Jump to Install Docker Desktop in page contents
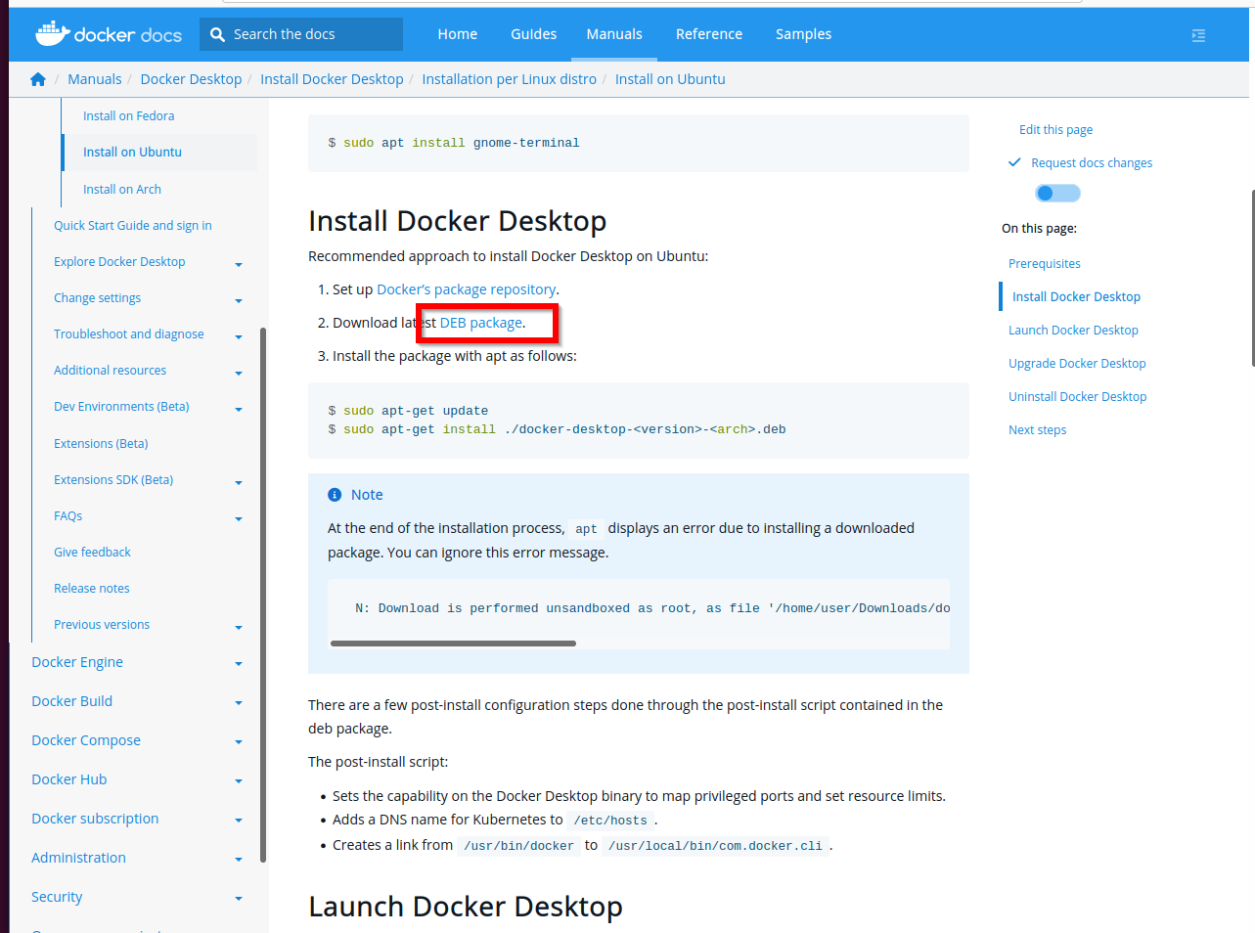This screenshot has width=1255, height=933. pyautogui.click(x=1076, y=296)
